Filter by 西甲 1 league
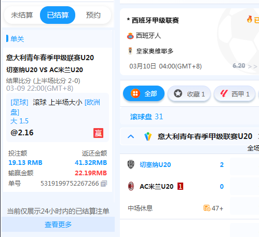The image size is (259, 237). click(235, 94)
